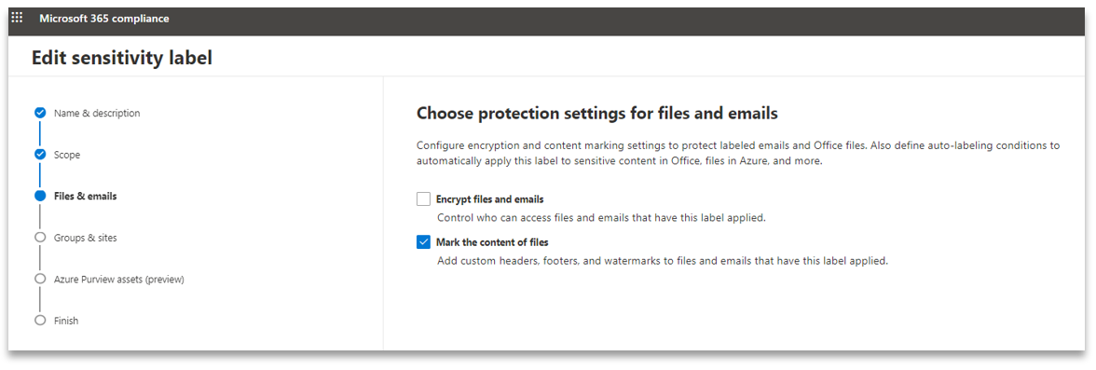Click the Groups & sites step circle
This screenshot has height=370, width=1096.
[x=40, y=238]
